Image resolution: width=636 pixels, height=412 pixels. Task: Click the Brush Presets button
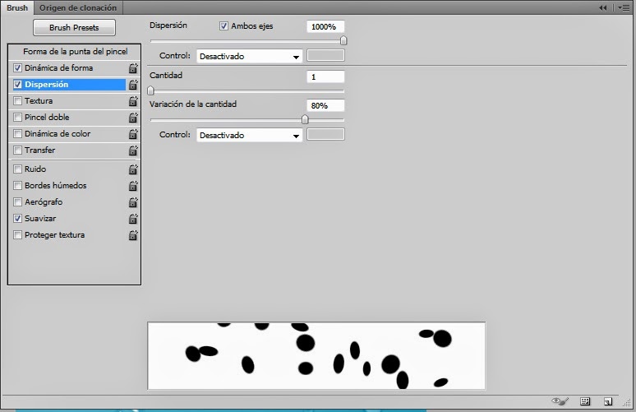pyautogui.click(x=74, y=28)
